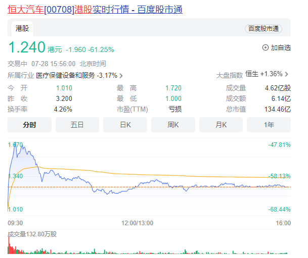Click the 16:00 time axis label
The width and height of the screenshot is (308, 258).
pyautogui.click(x=283, y=223)
